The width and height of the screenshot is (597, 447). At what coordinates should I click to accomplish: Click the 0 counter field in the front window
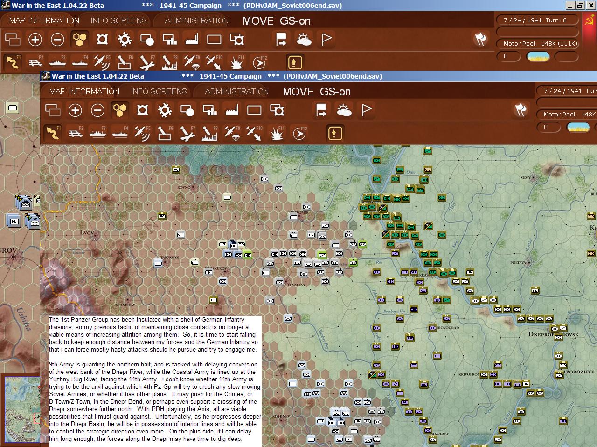[x=549, y=127]
